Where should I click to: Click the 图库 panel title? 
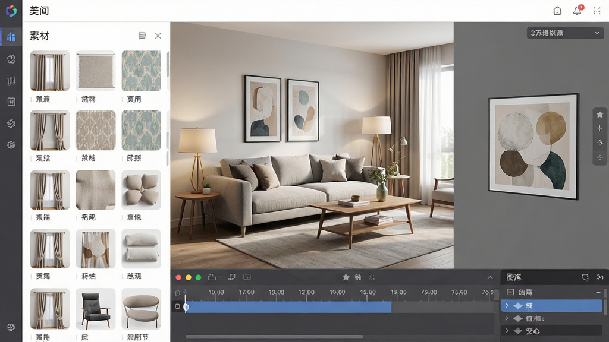[514, 277]
